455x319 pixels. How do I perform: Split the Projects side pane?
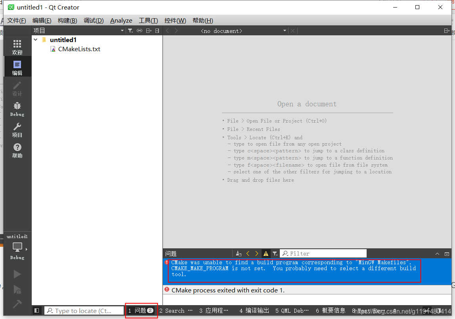(x=149, y=31)
